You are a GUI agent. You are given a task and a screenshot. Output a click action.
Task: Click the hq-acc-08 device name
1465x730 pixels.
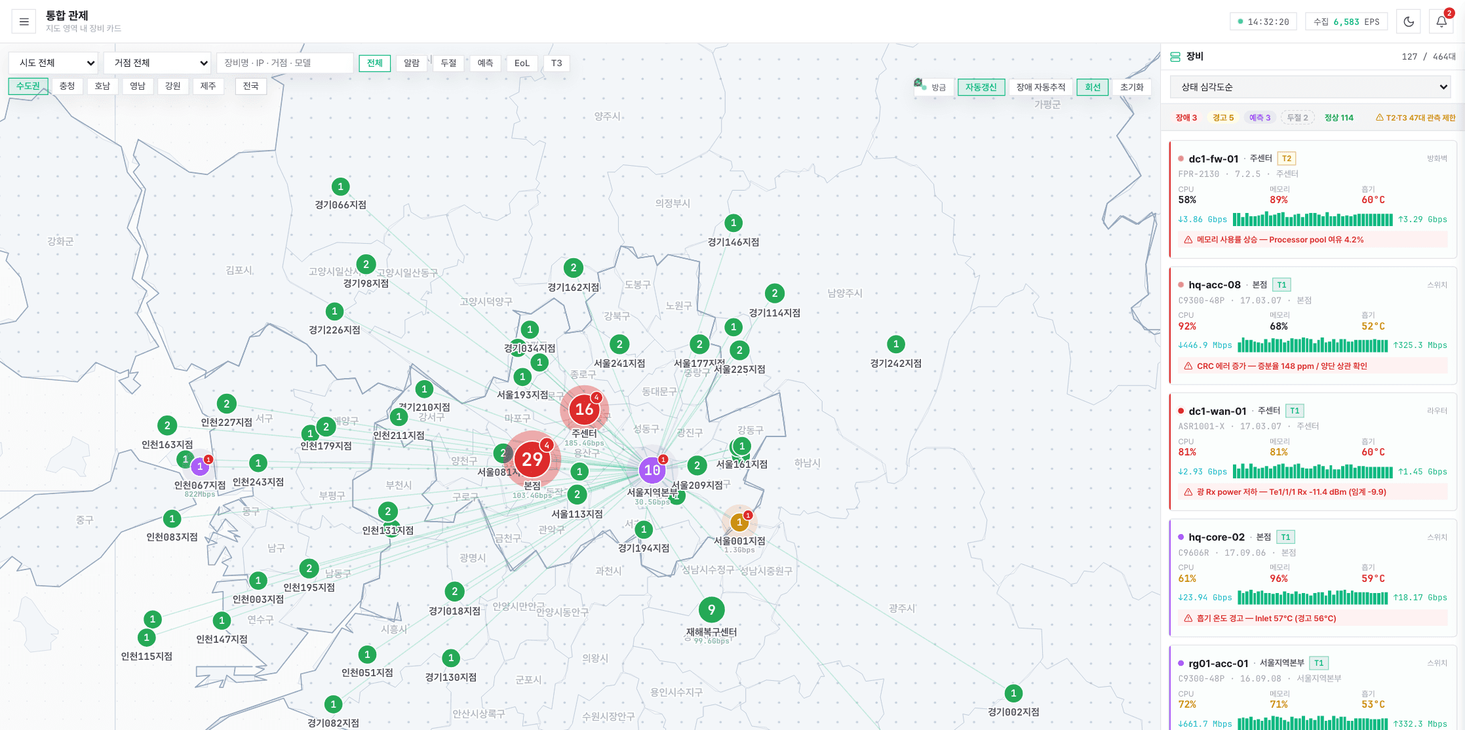(x=1215, y=285)
